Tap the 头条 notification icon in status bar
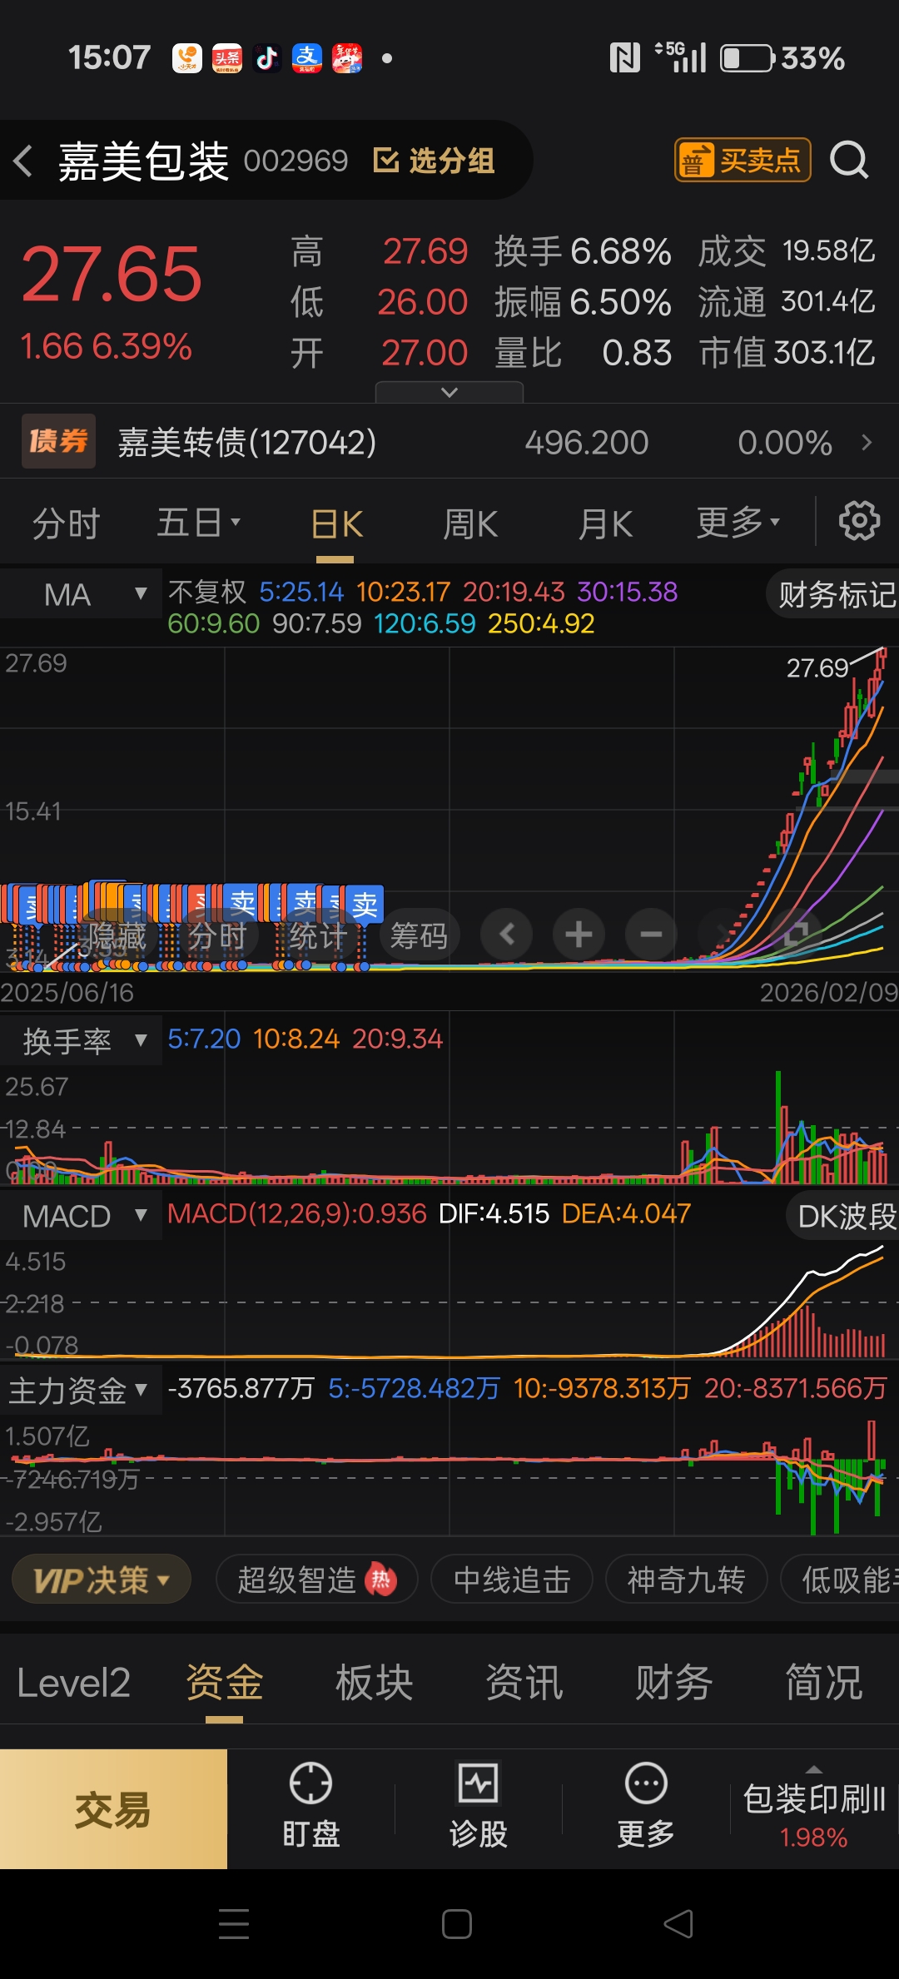The height and width of the screenshot is (1979, 899). pos(227,58)
